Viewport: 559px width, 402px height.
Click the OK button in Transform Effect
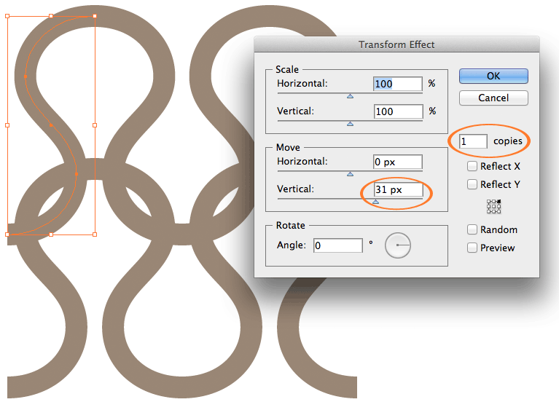pos(493,76)
